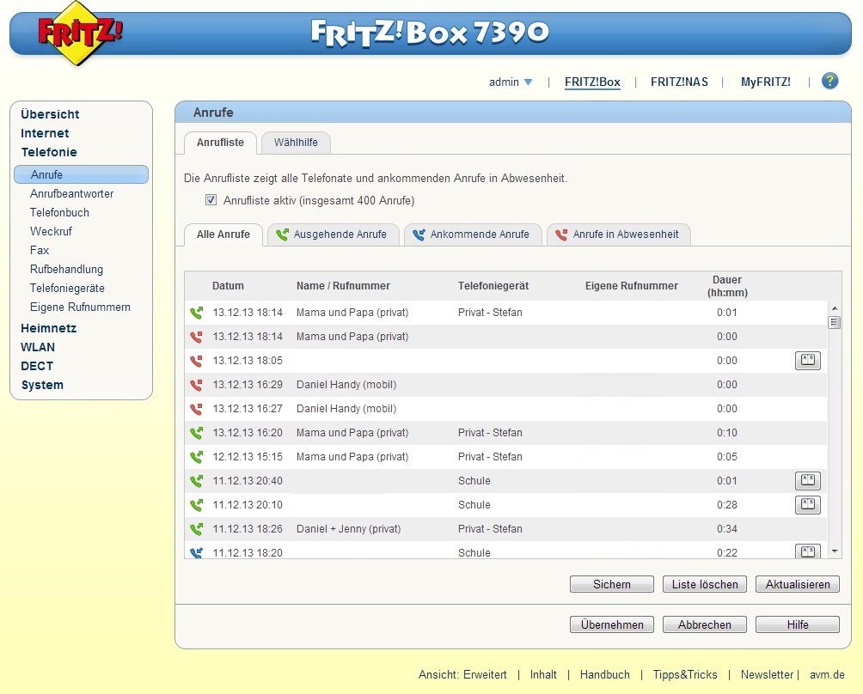Open the Inhalt footer link

543,675
